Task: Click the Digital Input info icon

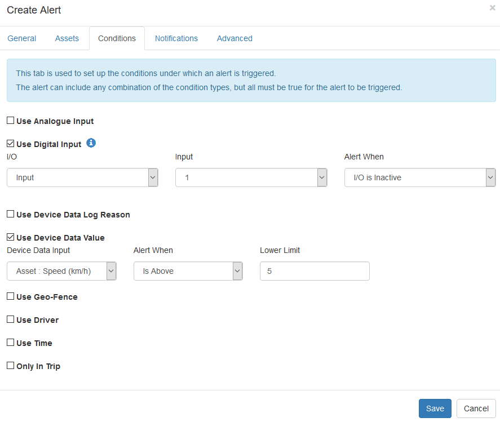Action: [91, 143]
